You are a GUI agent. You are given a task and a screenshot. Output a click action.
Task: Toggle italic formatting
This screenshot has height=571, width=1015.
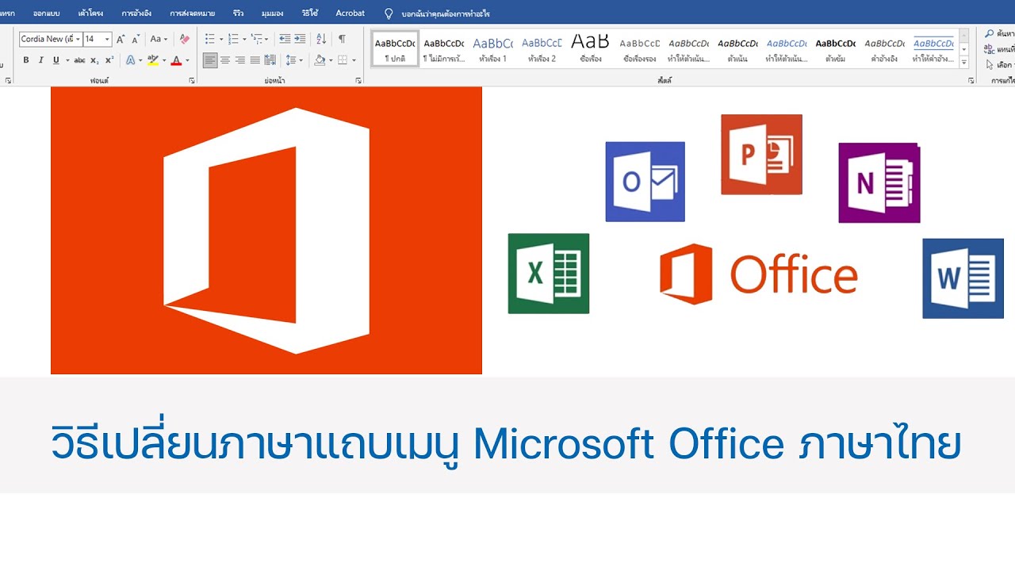click(40, 60)
